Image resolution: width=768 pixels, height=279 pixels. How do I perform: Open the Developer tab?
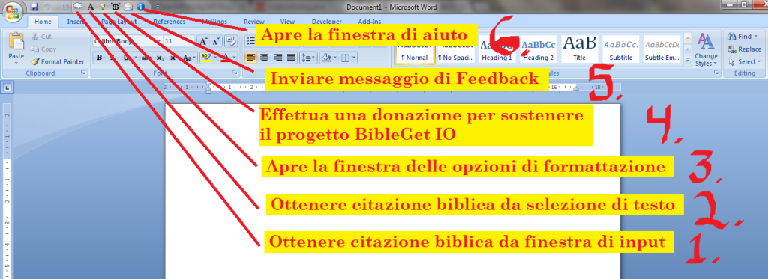(x=327, y=22)
